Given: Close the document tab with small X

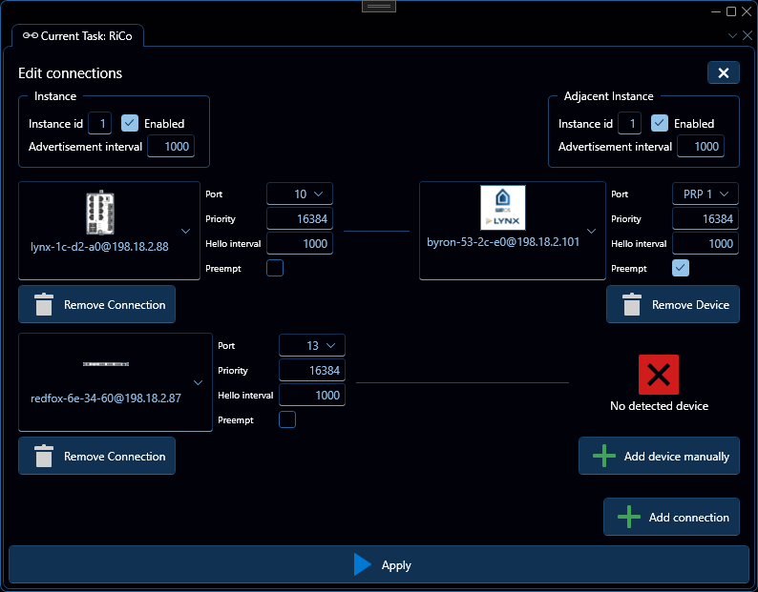Looking at the screenshot, I should point(747,35).
